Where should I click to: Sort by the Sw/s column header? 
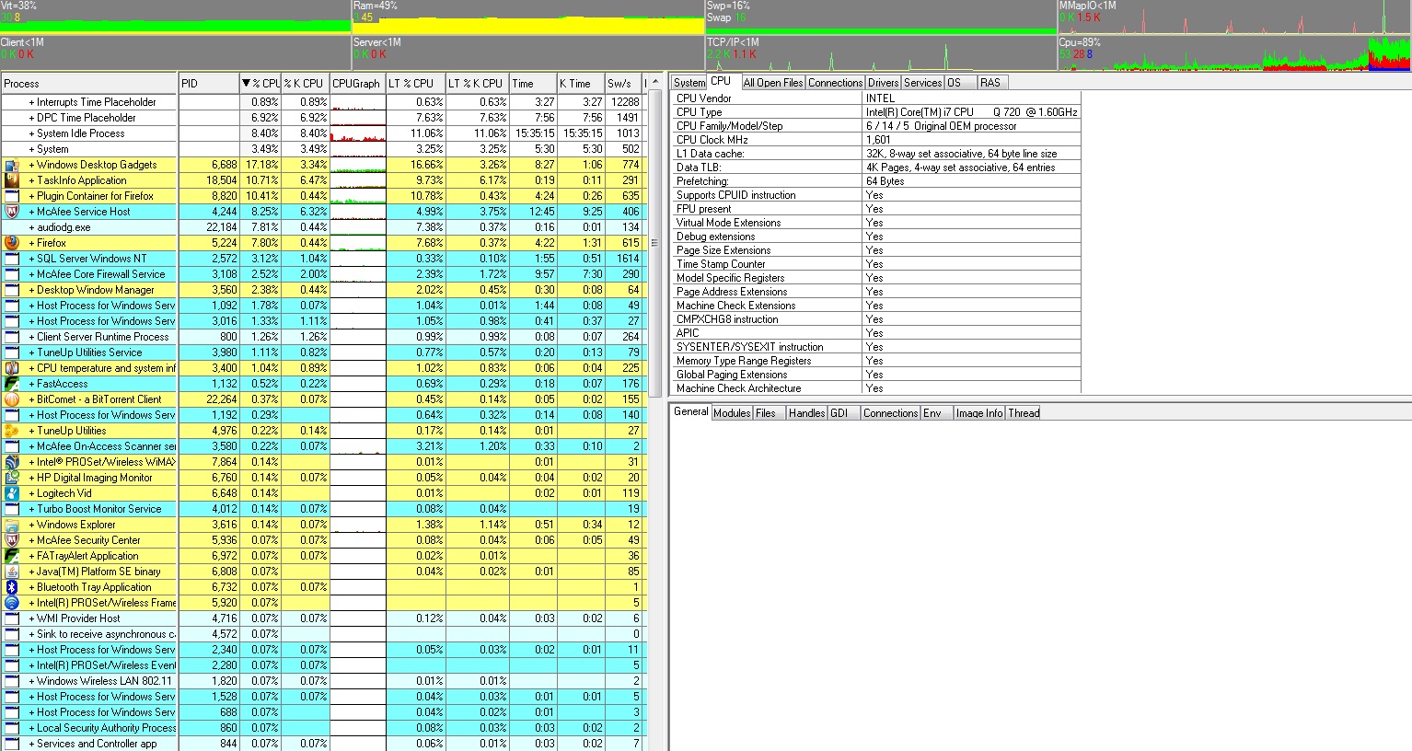coord(622,84)
